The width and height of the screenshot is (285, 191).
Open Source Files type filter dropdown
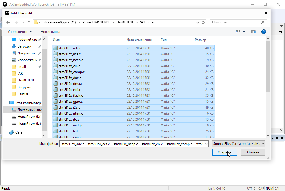238,144
